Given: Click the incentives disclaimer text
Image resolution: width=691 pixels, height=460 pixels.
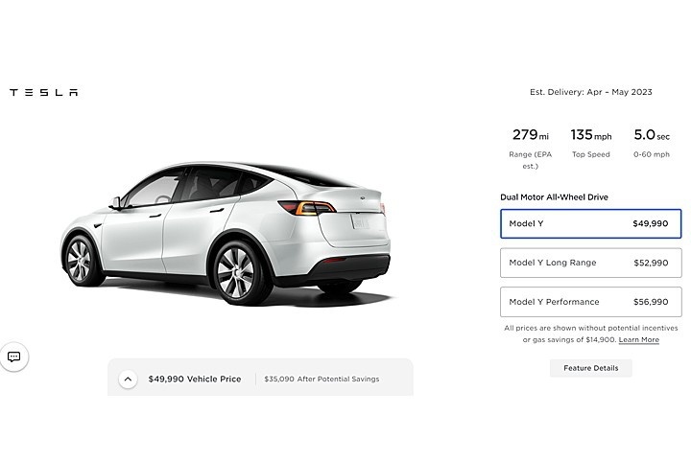Looking at the screenshot, I should coord(590,333).
